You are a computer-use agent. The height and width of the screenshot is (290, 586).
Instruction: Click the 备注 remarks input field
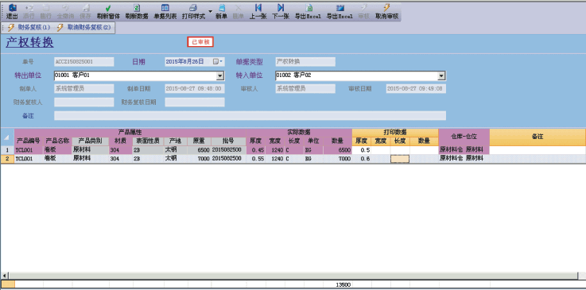250,116
